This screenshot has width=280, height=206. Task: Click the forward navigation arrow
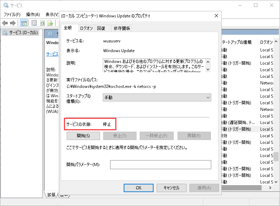(x=13, y=23)
